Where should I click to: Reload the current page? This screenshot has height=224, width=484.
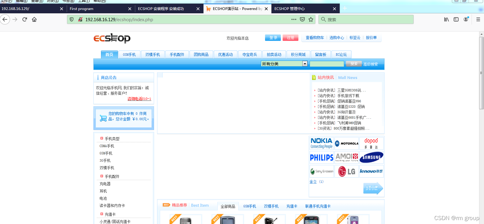pos(25,19)
